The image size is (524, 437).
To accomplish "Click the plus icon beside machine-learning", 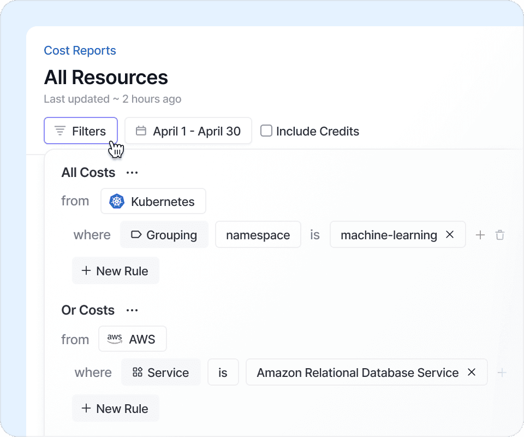I will (480, 235).
